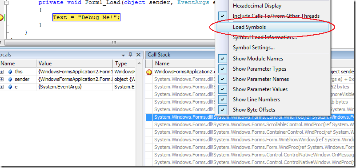The height and width of the screenshot is (168, 356).
Task: Select the ScrollableControl.WndProc stack frame
Action: 254,124
